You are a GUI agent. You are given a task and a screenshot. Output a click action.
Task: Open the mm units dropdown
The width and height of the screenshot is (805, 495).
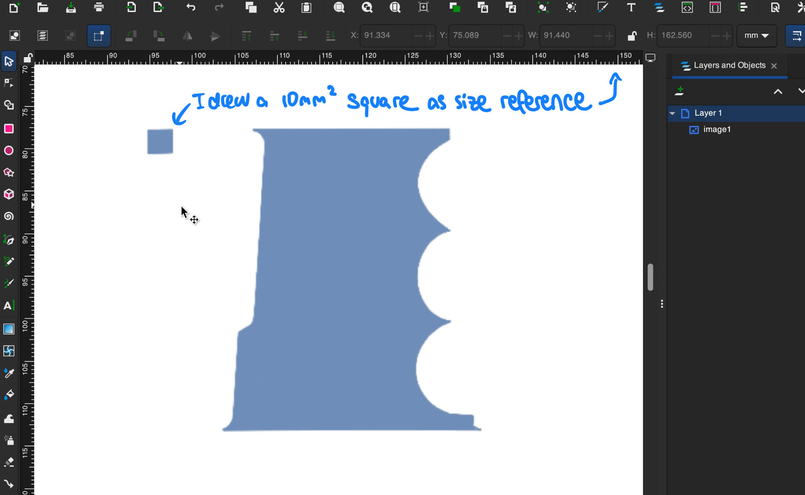click(x=757, y=36)
